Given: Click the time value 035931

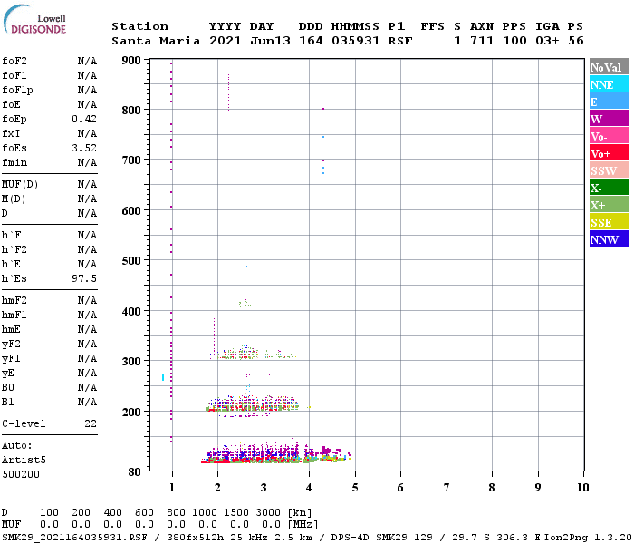Looking at the screenshot, I should [355, 41].
